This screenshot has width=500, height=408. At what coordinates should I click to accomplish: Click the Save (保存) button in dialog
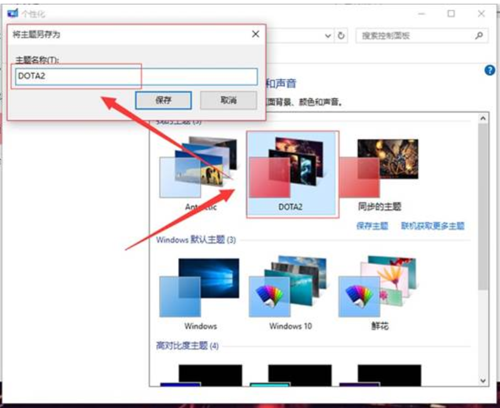click(163, 100)
